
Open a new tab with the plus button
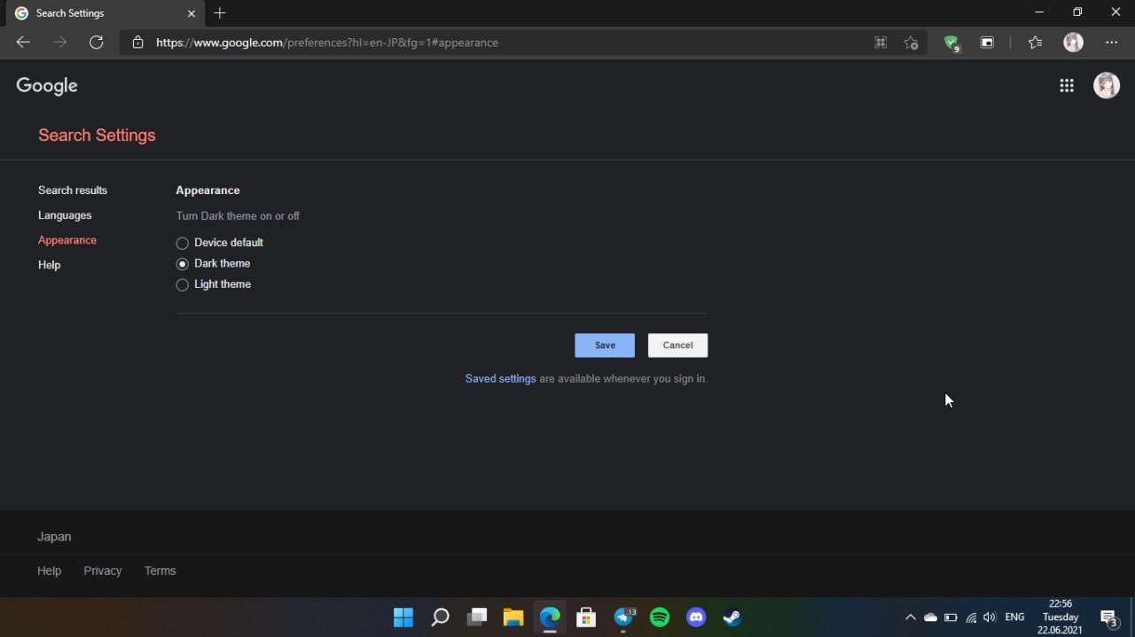pos(220,13)
